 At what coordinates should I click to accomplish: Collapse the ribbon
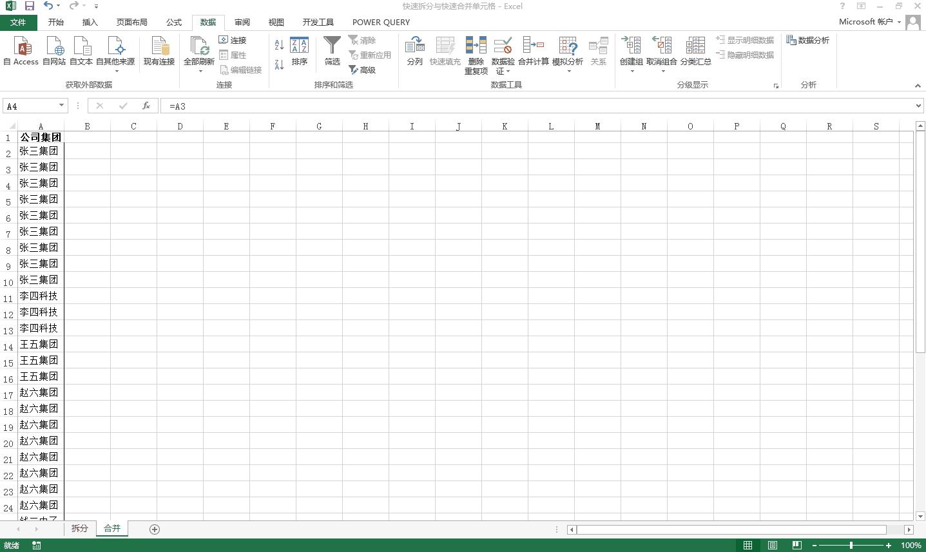pyautogui.click(x=918, y=85)
